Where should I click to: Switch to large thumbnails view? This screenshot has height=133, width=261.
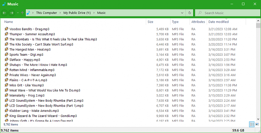pyautogui.click(x=257, y=124)
